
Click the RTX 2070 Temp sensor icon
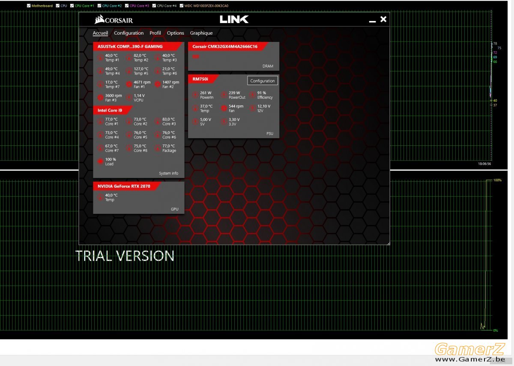[101, 197]
